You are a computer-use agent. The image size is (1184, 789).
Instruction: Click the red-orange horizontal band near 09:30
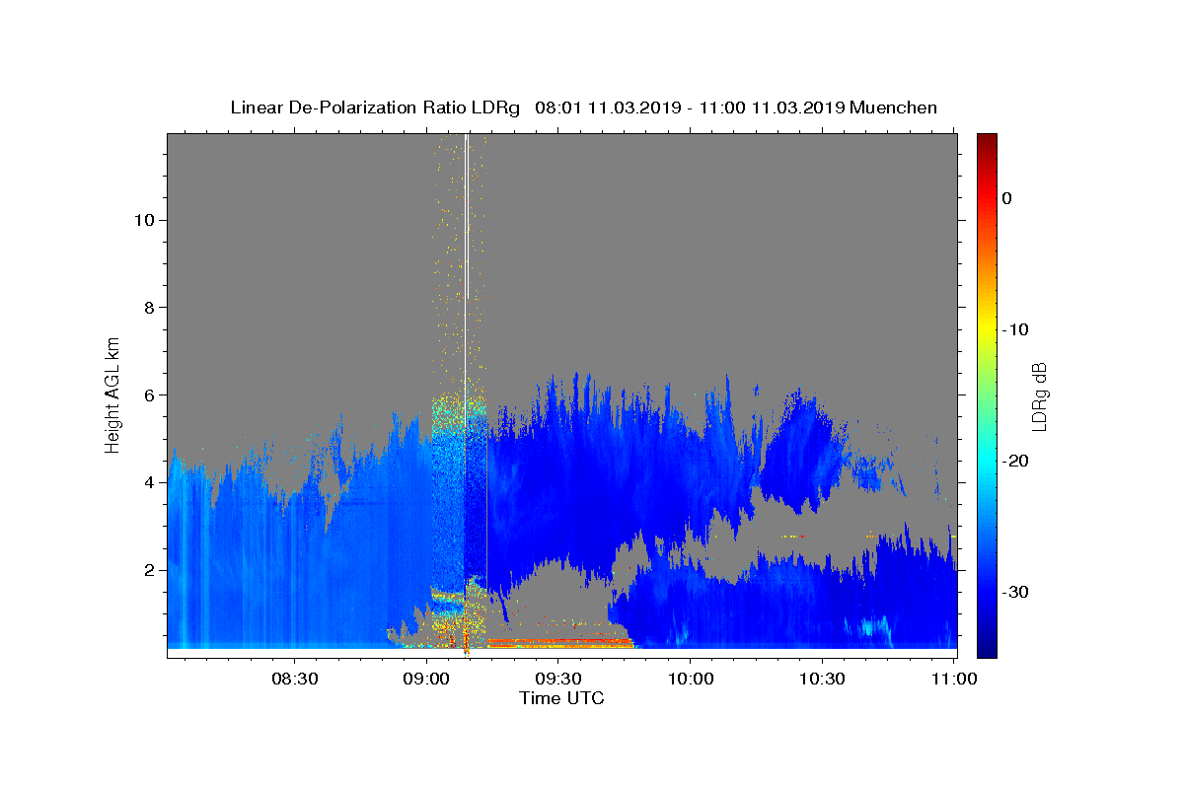click(x=558, y=643)
